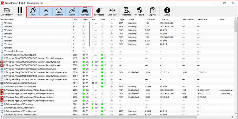Image resolution: width=238 pixels, height=119 pixels.
Task: Select the audiodg.exe process row
Action: (117, 55)
